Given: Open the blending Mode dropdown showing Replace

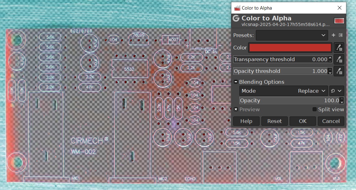Looking at the screenshot, I should [283, 91].
